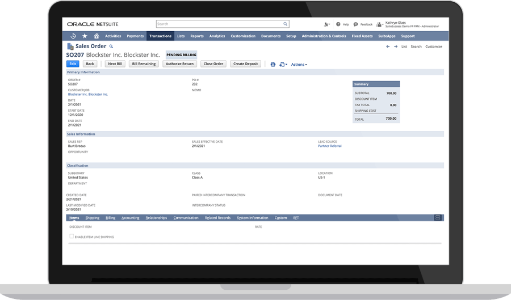Image resolution: width=511 pixels, height=300 pixels.
Task: Open the role switcher person icon
Action: pos(326,24)
